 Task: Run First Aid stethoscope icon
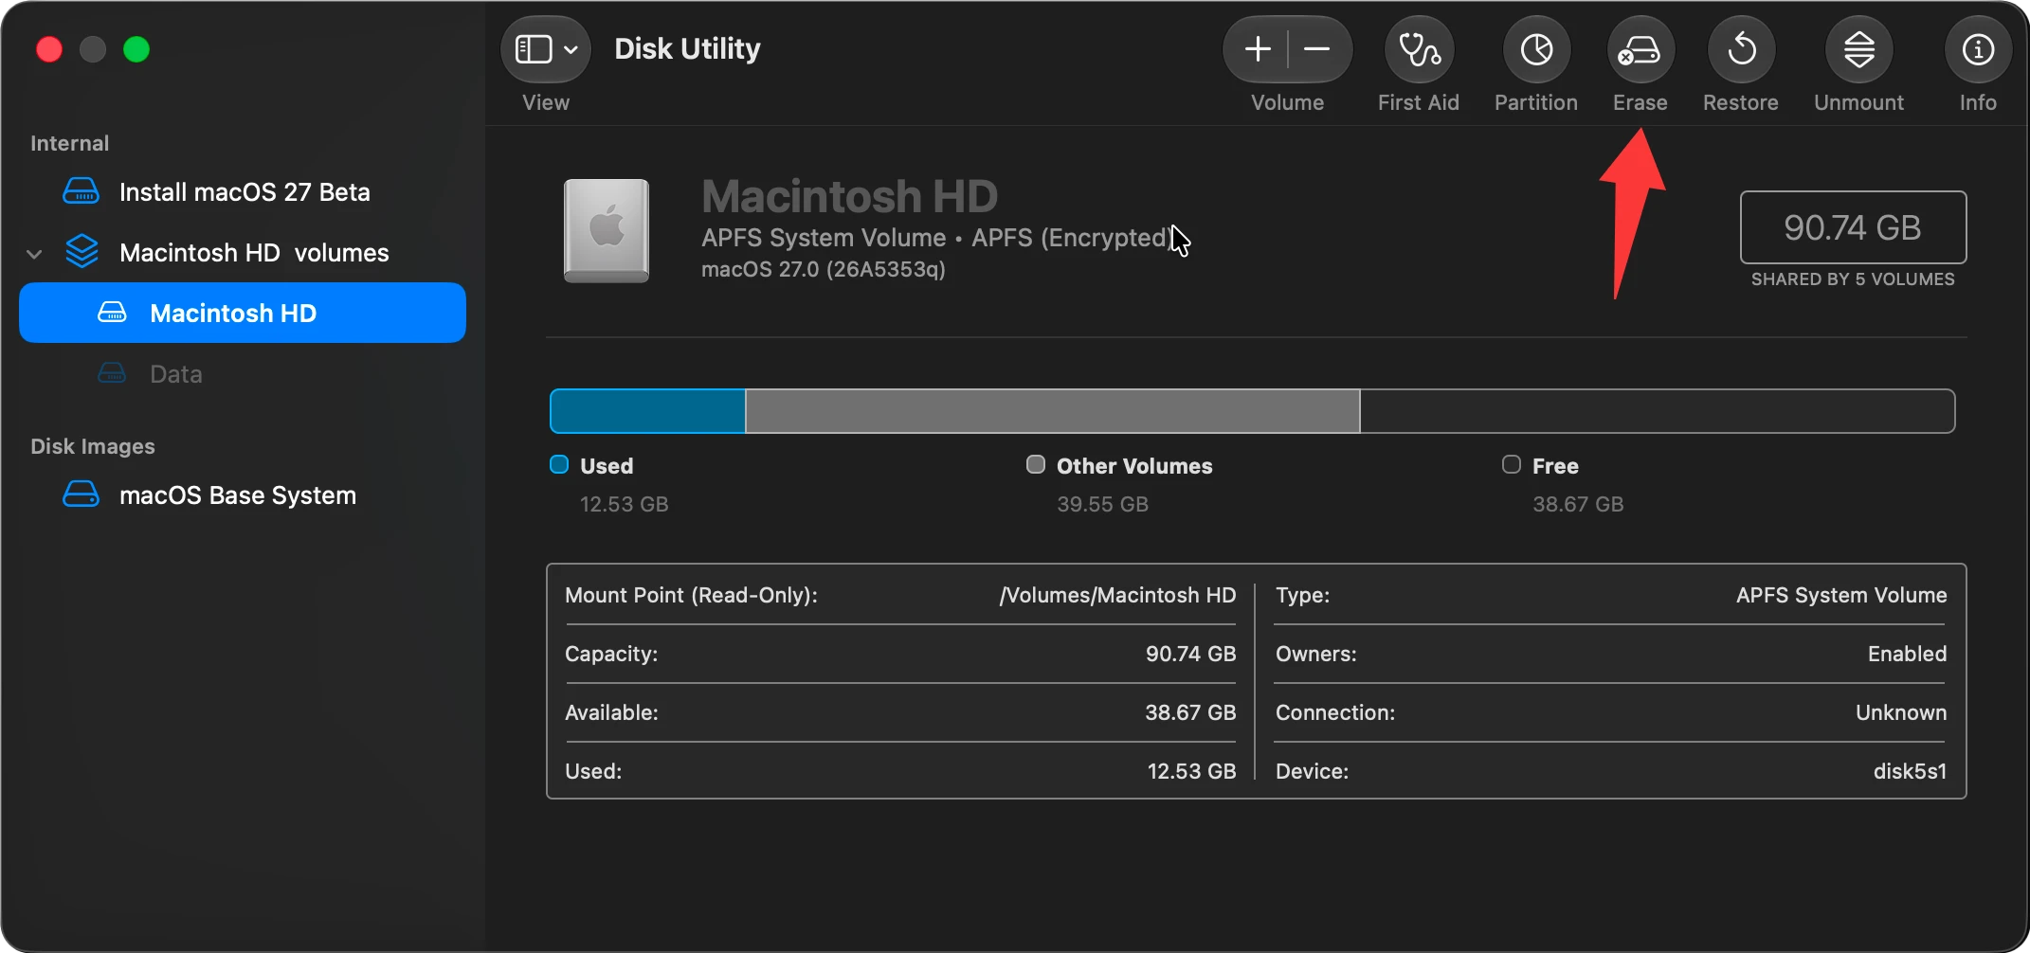pyautogui.click(x=1419, y=49)
